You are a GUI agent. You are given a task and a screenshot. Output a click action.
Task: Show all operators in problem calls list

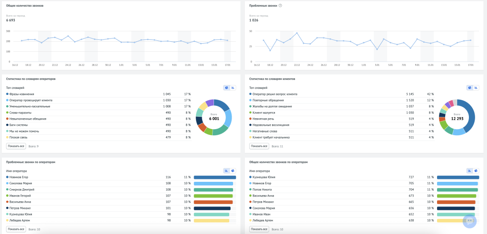(x=16, y=229)
